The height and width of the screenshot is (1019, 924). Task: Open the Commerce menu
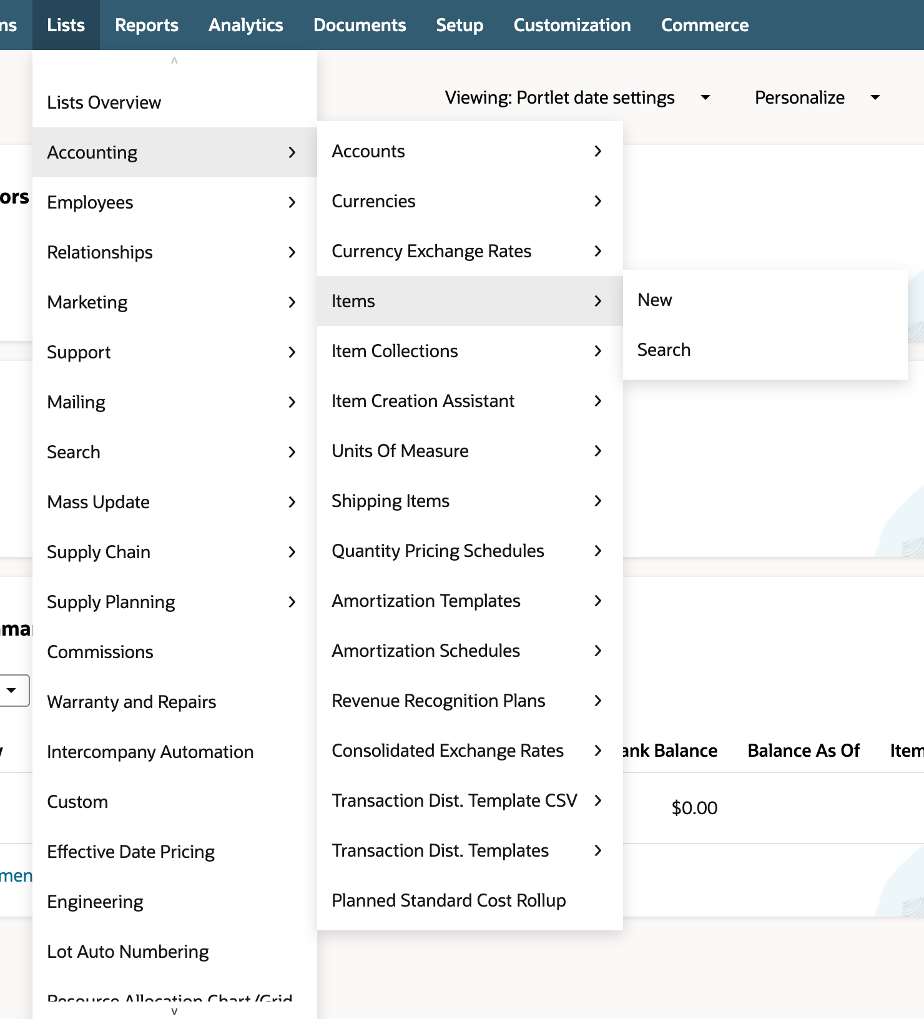click(705, 25)
